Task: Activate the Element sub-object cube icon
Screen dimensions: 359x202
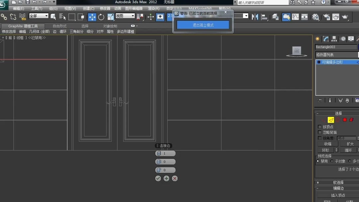Action: pyautogui.click(x=352, y=120)
